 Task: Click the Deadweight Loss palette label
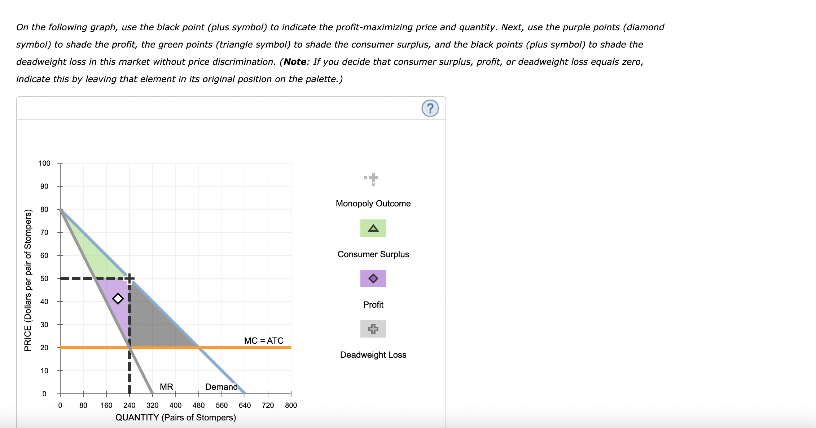pos(373,355)
